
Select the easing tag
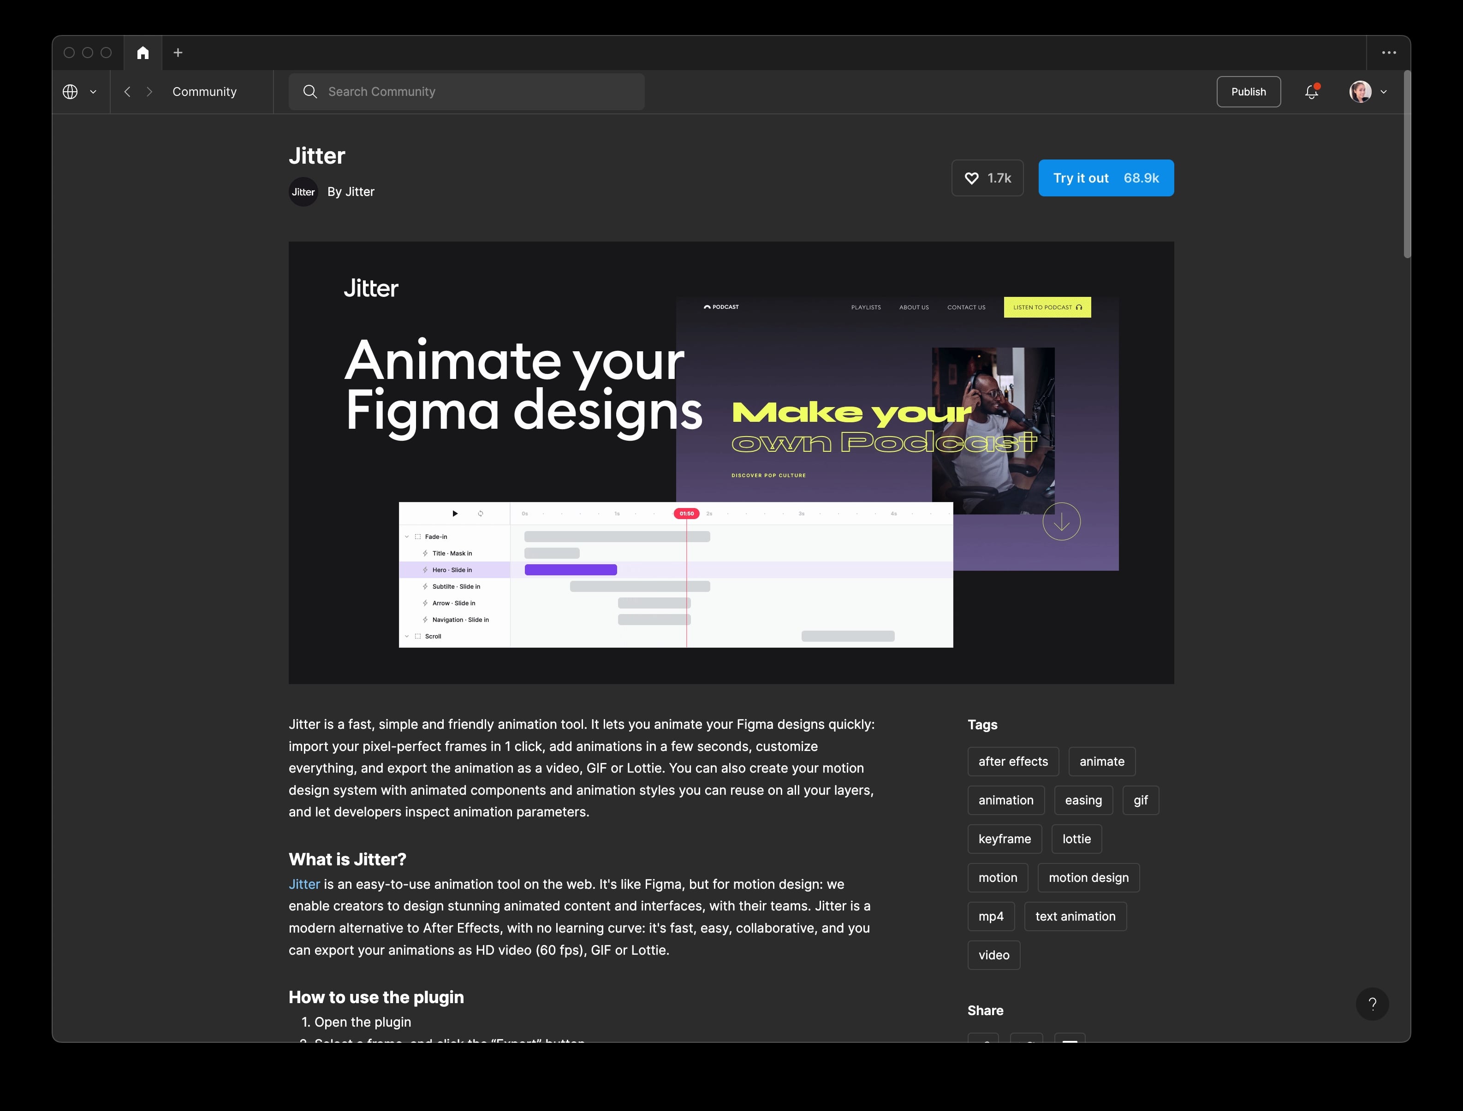1083,800
